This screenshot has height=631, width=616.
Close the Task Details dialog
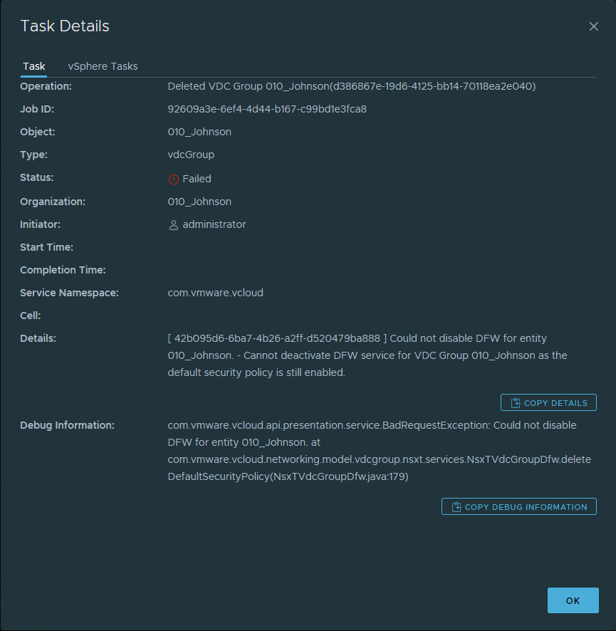click(593, 26)
